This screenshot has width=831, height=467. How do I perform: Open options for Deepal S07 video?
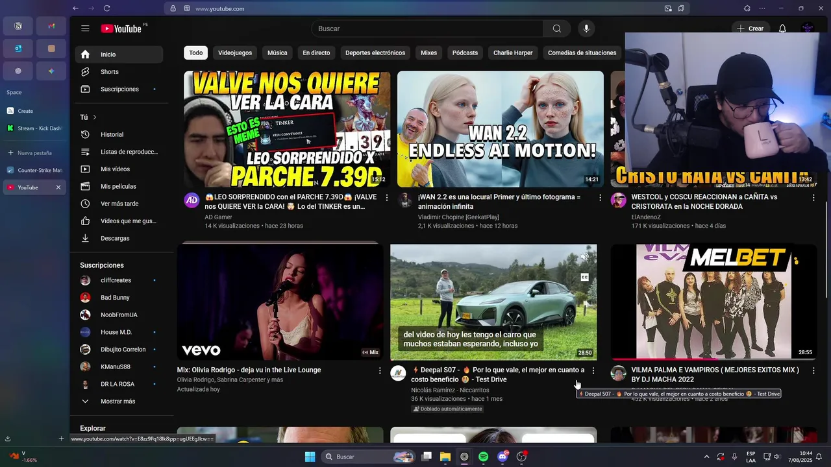[x=593, y=370]
